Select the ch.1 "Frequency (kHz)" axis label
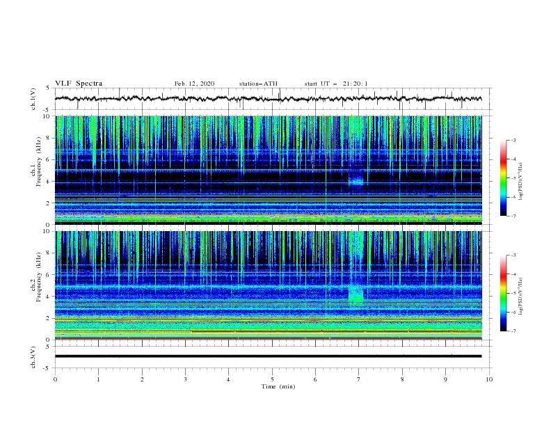Screen dimensions: 551x426 [x=39, y=161]
